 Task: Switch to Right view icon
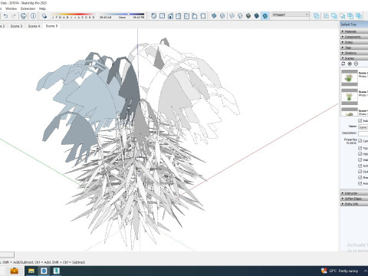click(x=179, y=16)
